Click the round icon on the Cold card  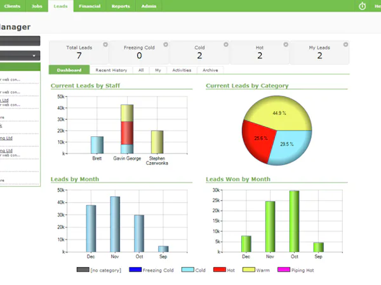pos(225,44)
